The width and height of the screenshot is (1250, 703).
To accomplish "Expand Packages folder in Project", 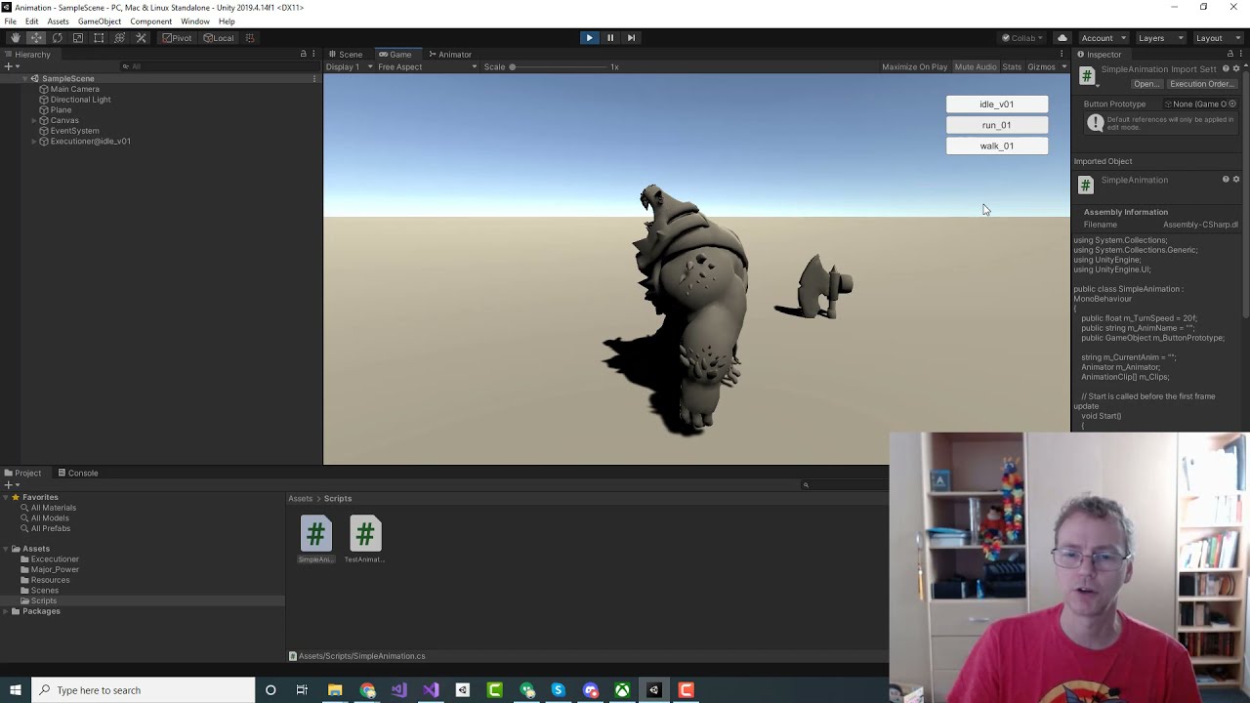I will [x=6, y=611].
